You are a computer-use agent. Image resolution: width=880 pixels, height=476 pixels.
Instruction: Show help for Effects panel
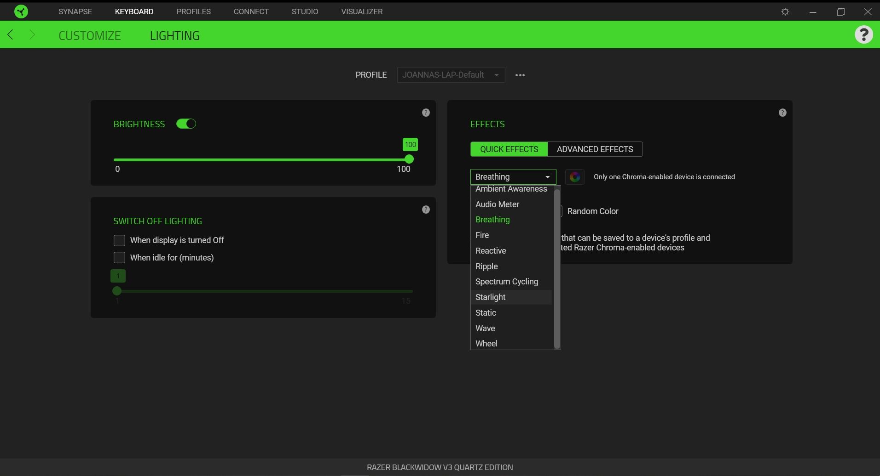(782, 113)
